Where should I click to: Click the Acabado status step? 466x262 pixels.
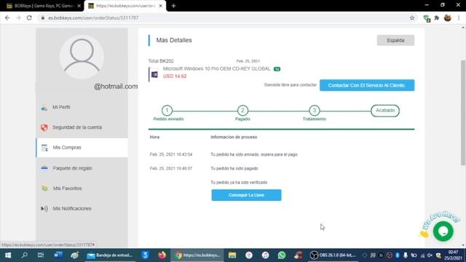[x=385, y=111]
